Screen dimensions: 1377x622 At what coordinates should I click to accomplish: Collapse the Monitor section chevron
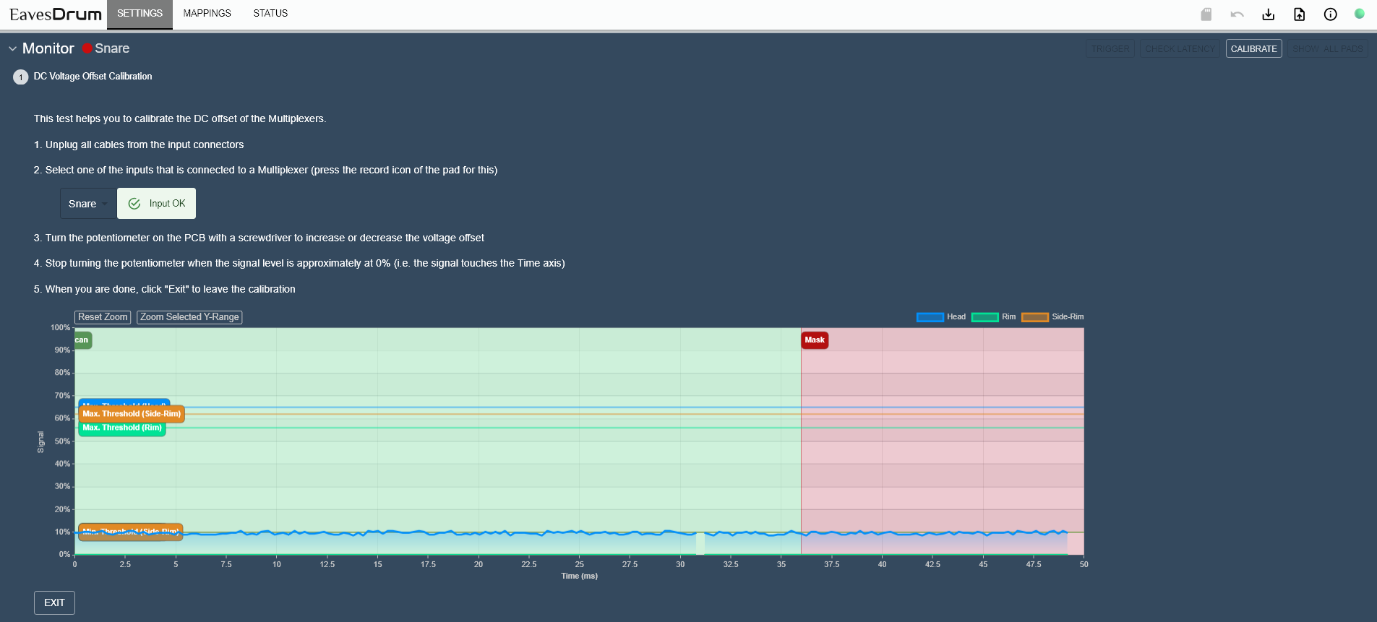[12, 48]
